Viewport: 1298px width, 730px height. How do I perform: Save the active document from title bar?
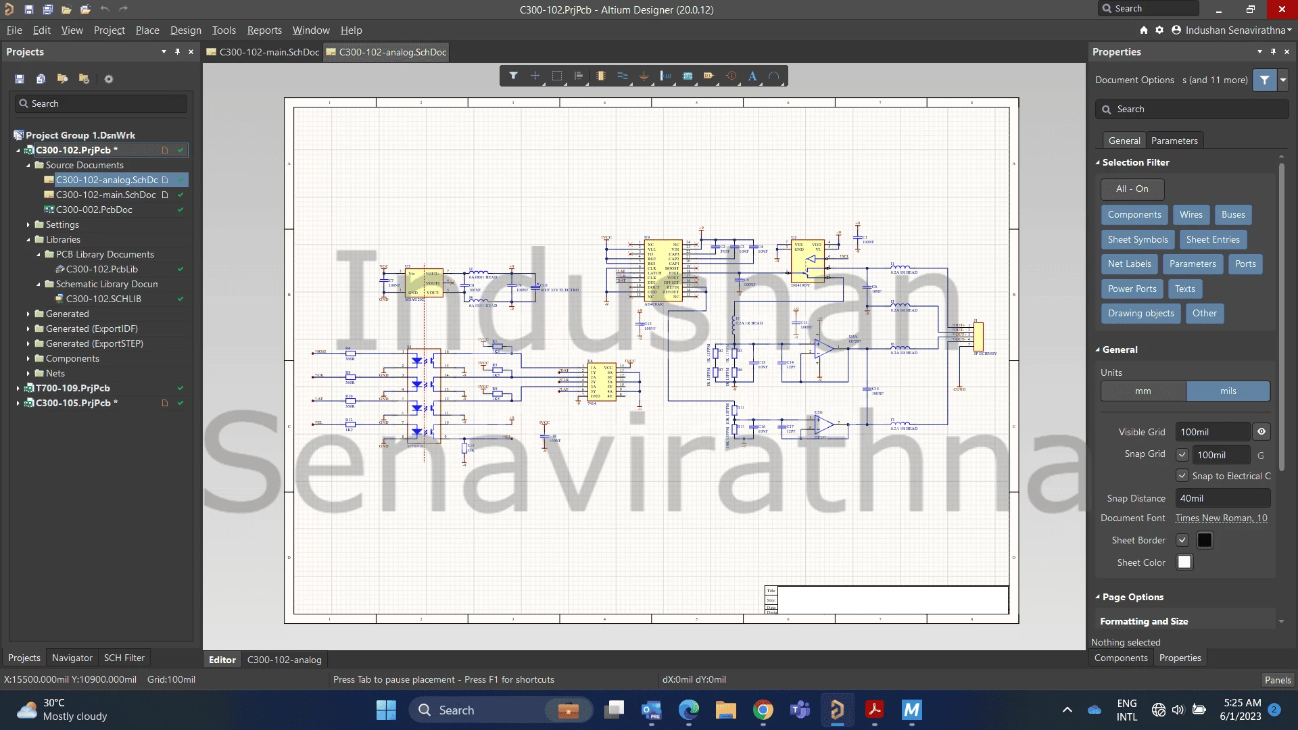point(28,9)
